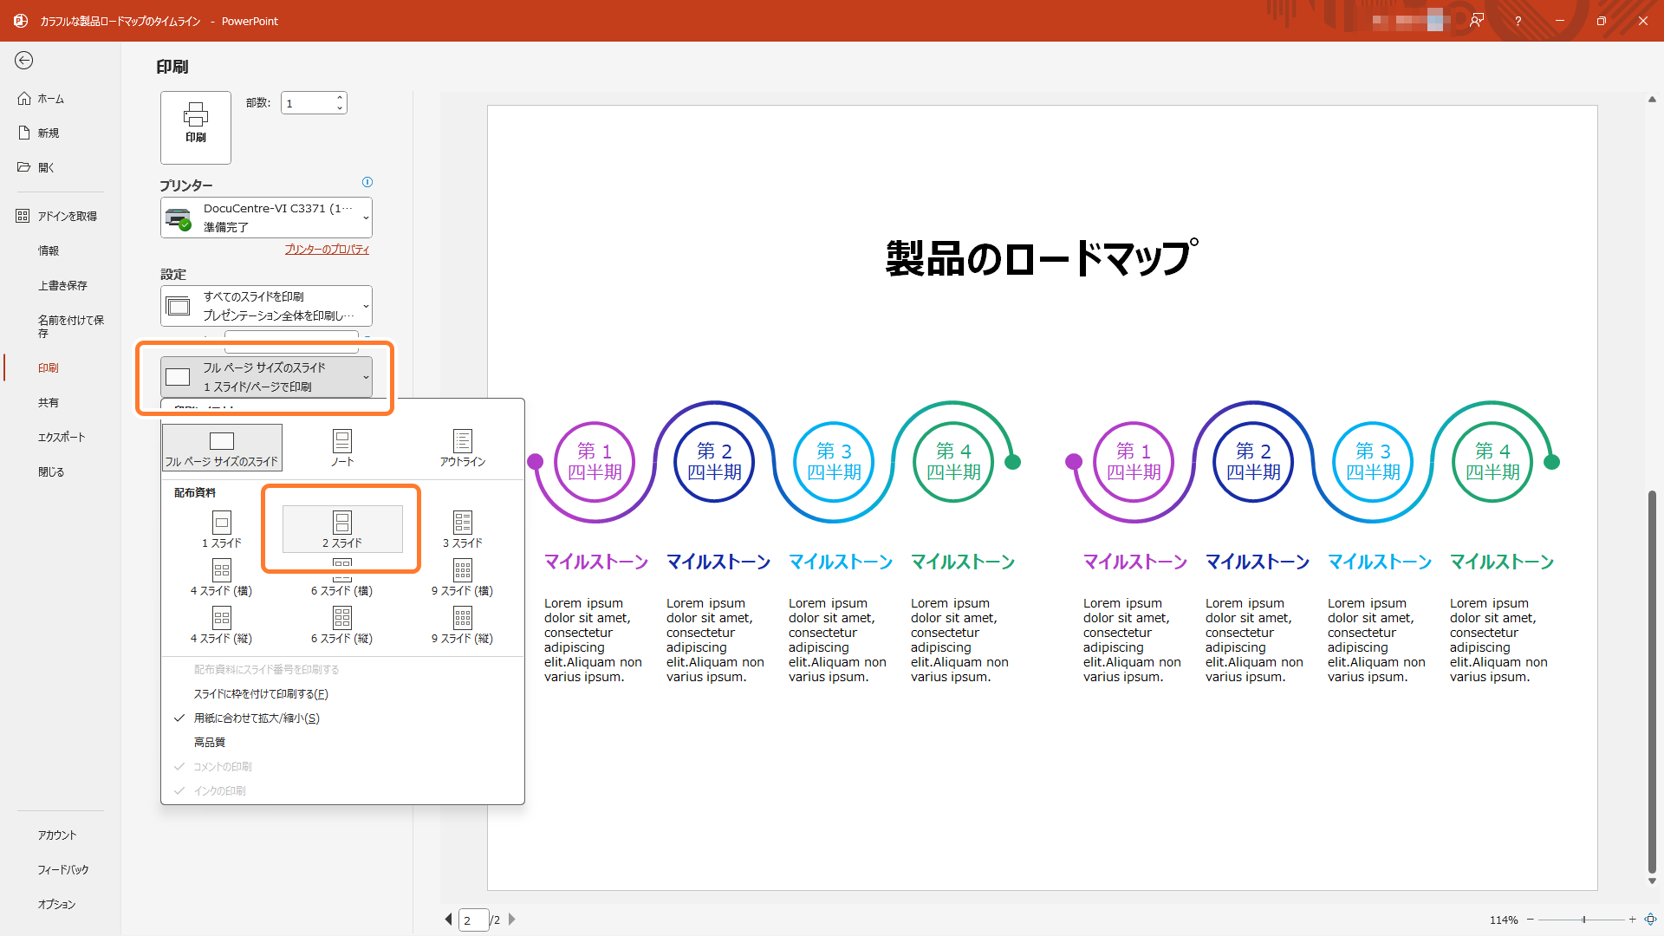This screenshot has height=936, width=1664.
Task: Switch to エクスポート in the sidebar
Action: [61, 437]
